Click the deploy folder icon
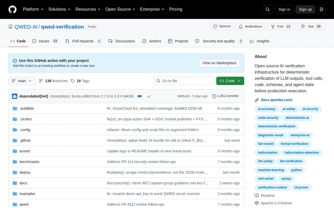This screenshot has height=208, width=334. point(15,172)
